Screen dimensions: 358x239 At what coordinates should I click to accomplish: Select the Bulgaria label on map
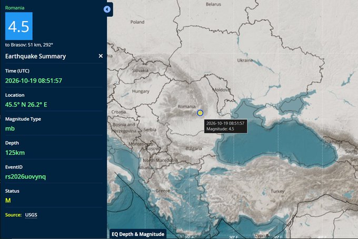click(194, 149)
